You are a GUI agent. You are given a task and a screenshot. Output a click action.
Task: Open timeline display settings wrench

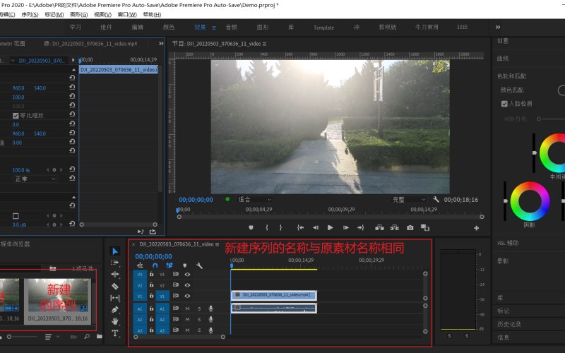(199, 265)
